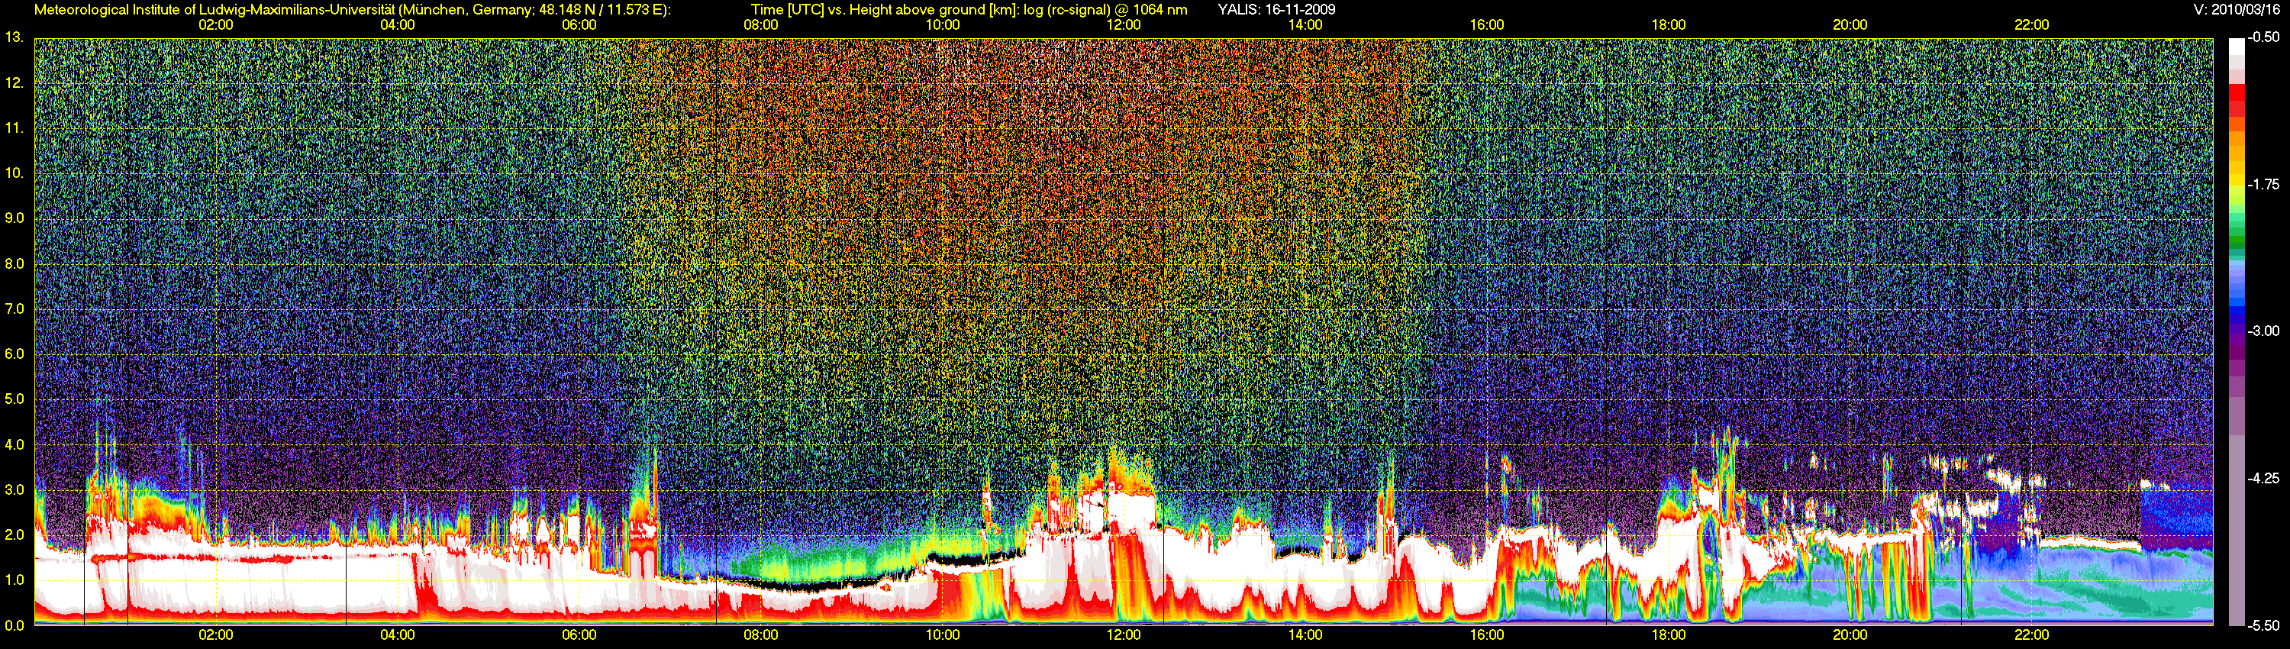Click the -5.50 color scale value
This screenshot has width=2290, height=649.
pos(2263,625)
